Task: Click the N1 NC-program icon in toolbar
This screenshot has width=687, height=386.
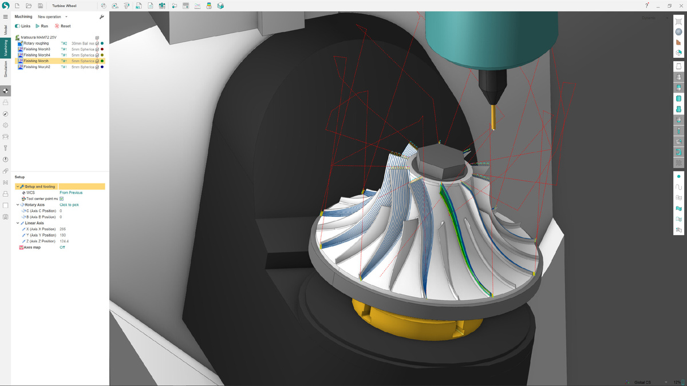Action: coord(139,6)
